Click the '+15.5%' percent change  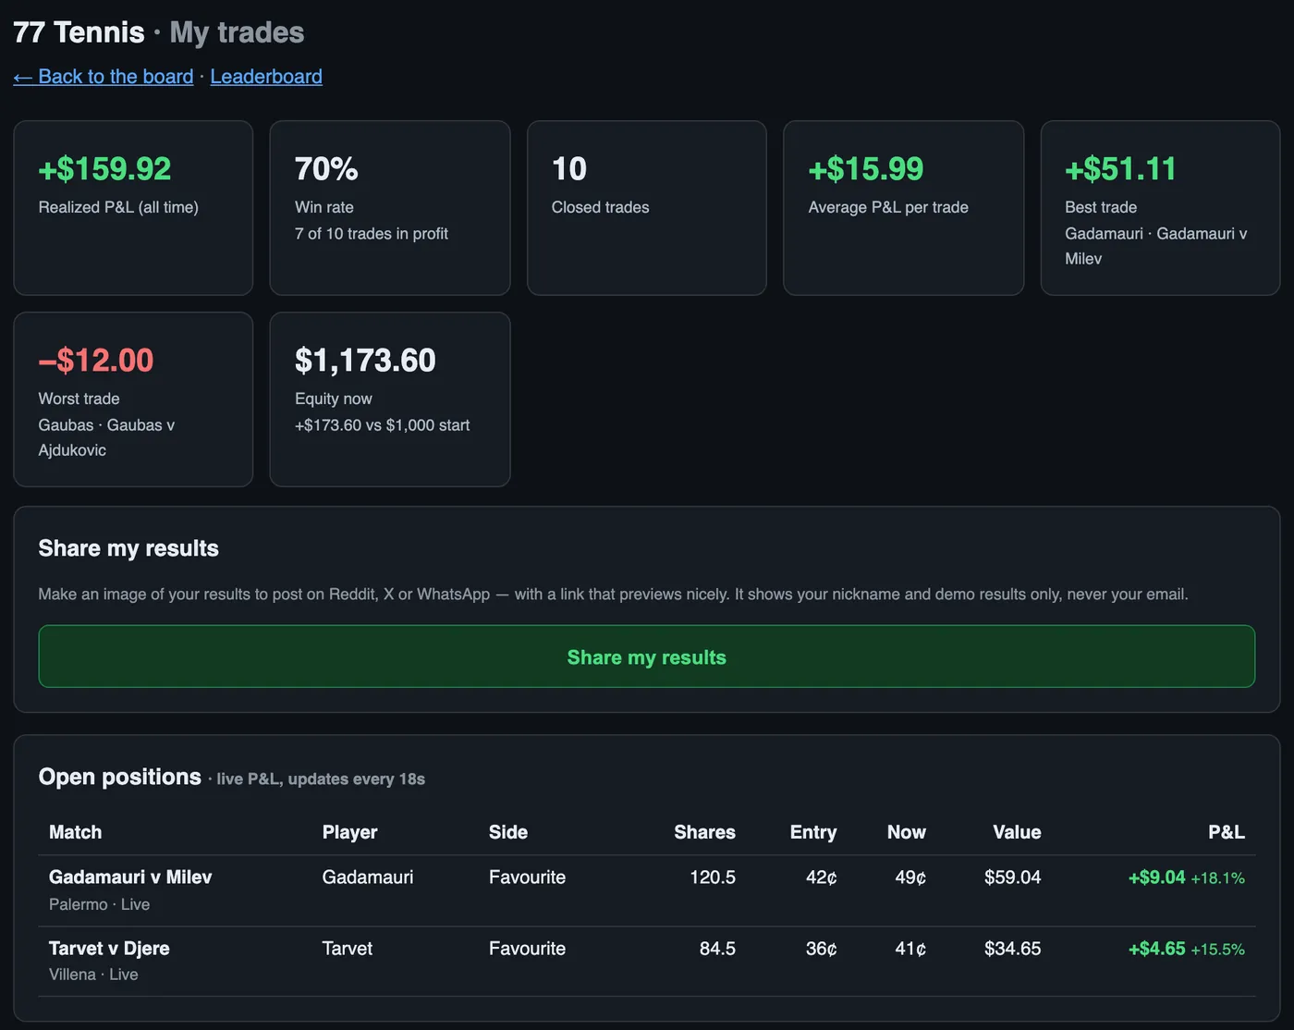1217,949
